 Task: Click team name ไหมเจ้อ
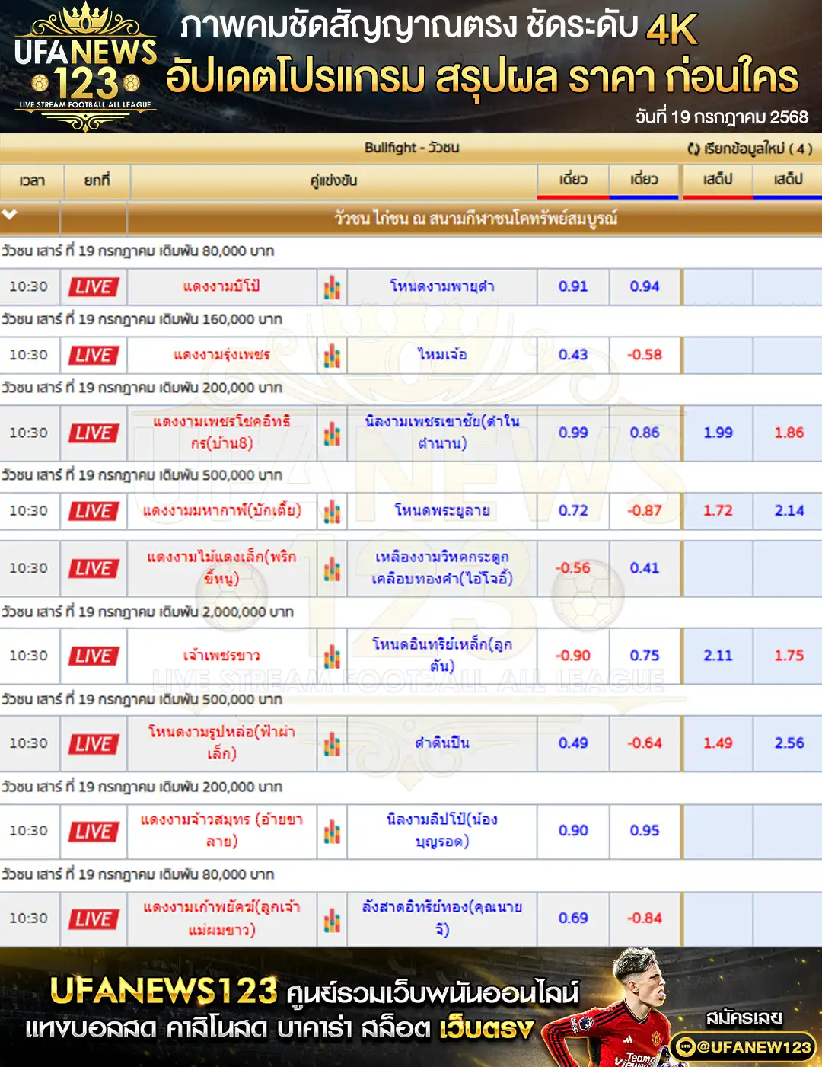[441, 355]
